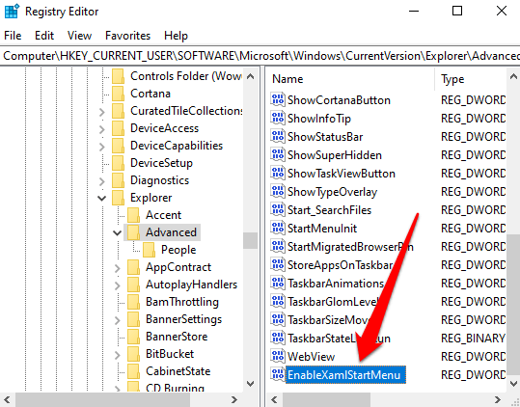Click the Cortana folder icon
This screenshot has width=520, height=407.
[118, 94]
